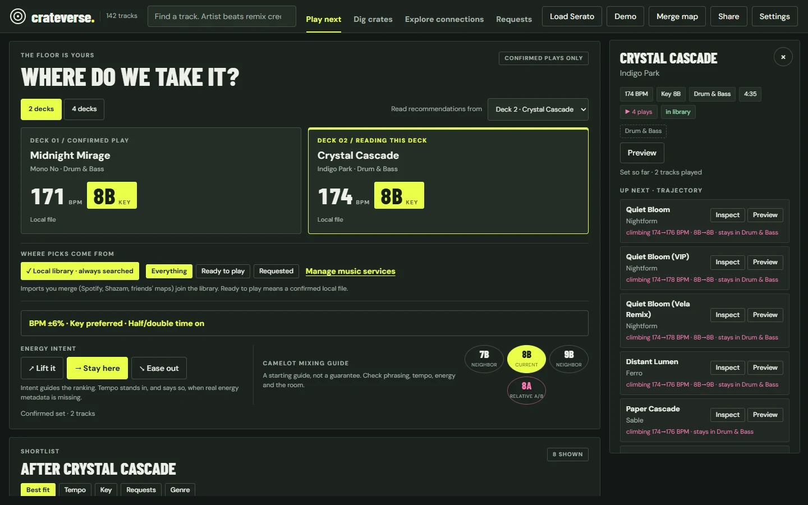The width and height of the screenshot is (808, 505).
Task: Click the Share button
Action: pyautogui.click(x=728, y=16)
